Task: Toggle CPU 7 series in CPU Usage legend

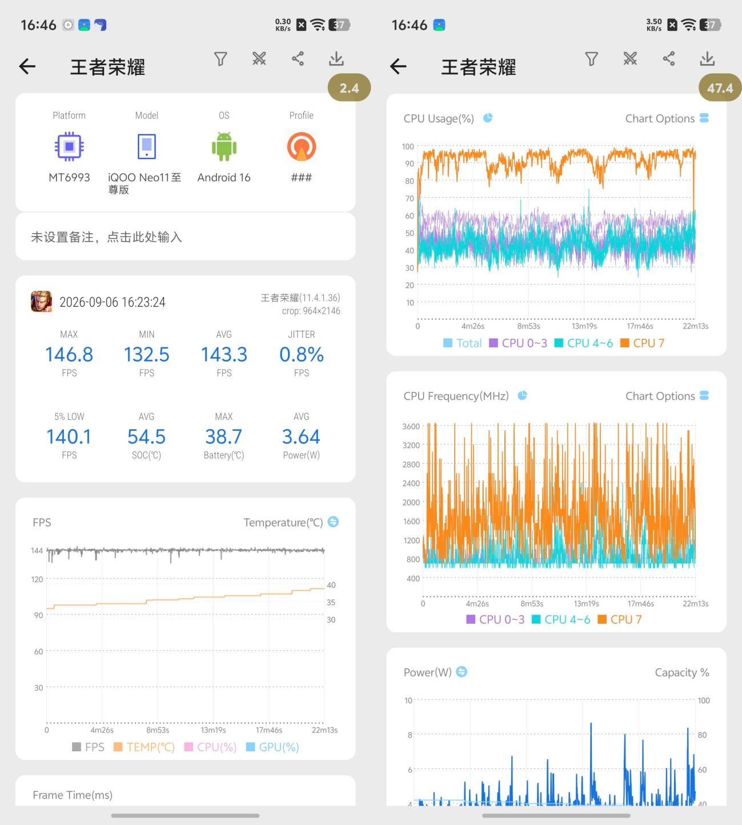Action: 643,343
